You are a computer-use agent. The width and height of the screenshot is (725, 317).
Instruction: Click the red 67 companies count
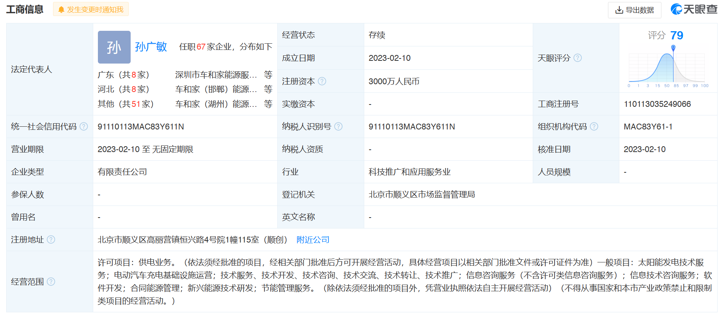click(x=201, y=47)
